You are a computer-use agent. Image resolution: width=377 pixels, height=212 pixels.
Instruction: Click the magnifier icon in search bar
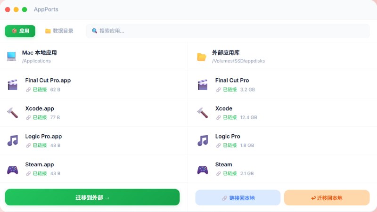point(95,31)
